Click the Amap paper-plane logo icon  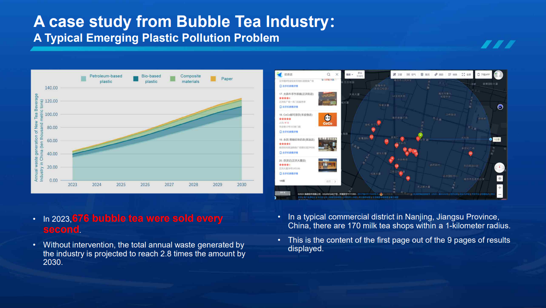click(279, 75)
